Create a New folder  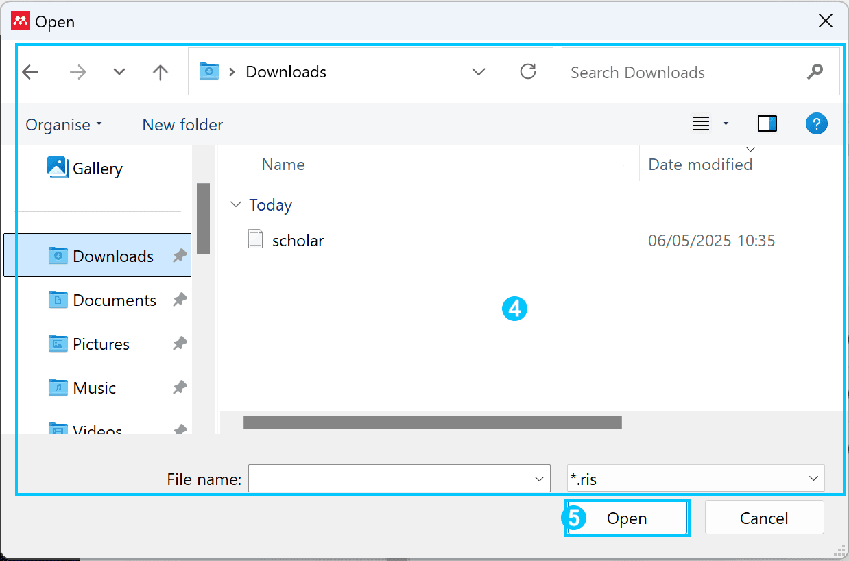point(182,125)
